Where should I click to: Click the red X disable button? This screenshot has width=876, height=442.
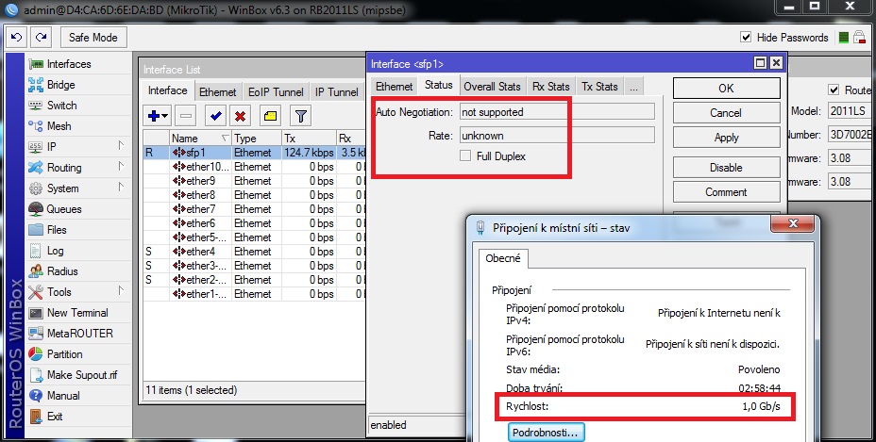pyautogui.click(x=240, y=116)
